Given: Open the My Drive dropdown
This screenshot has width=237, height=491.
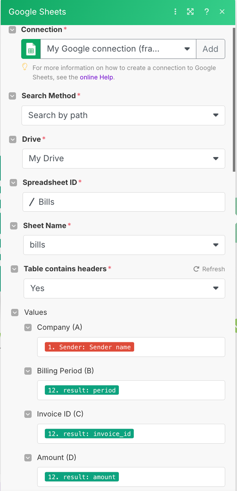Looking at the screenshot, I should tap(123, 158).
